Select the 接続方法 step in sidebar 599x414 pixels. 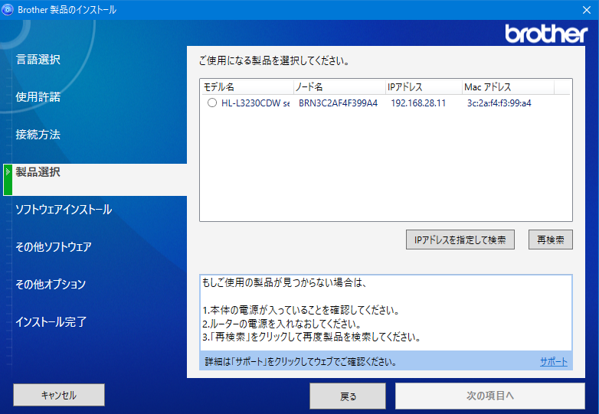click(38, 135)
